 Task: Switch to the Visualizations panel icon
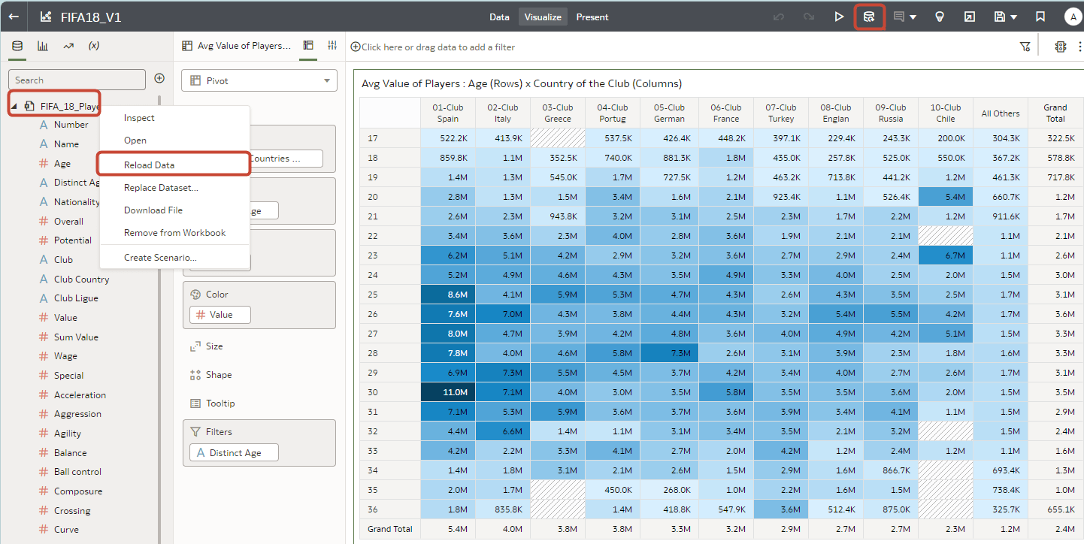point(42,45)
